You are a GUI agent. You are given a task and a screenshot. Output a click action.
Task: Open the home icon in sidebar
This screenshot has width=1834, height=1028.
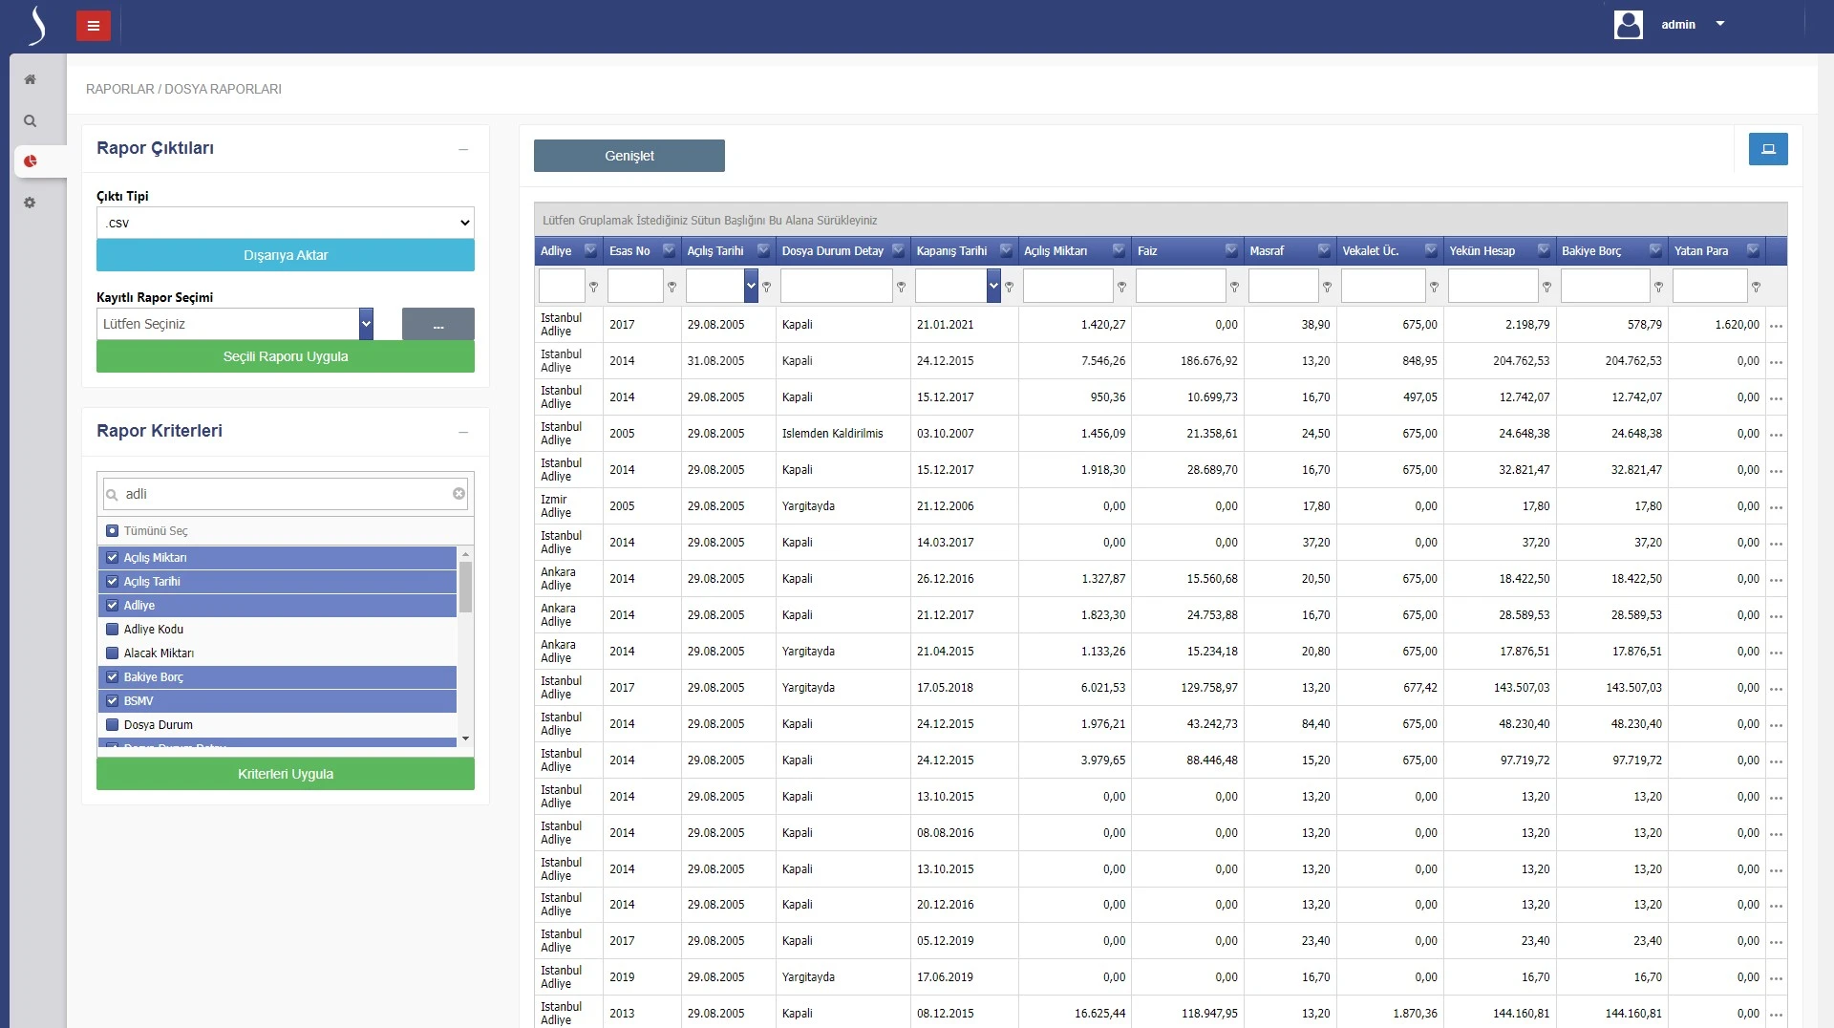[31, 79]
